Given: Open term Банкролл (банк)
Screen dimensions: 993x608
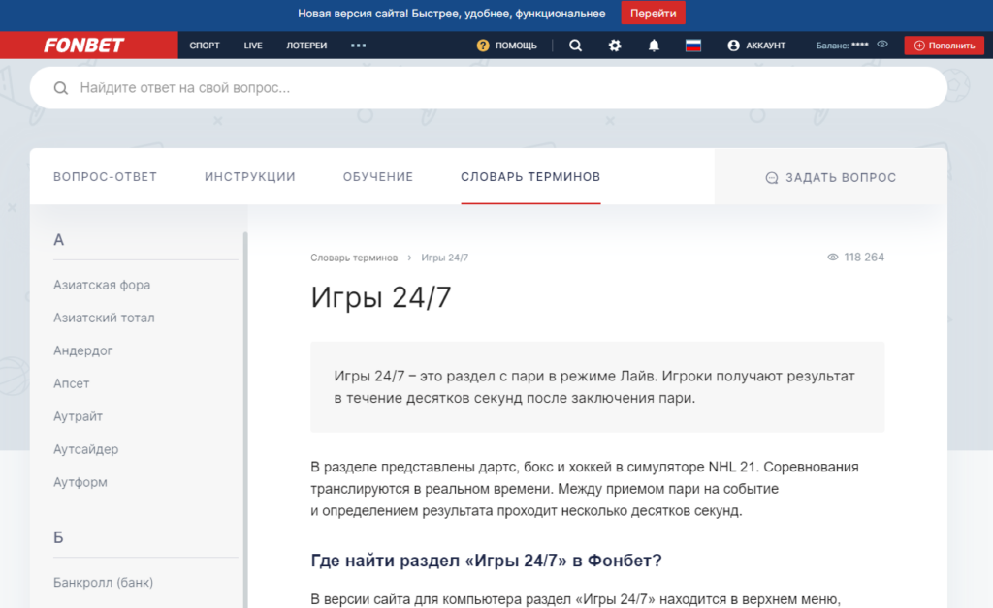Looking at the screenshot, I should pos(103,583).
